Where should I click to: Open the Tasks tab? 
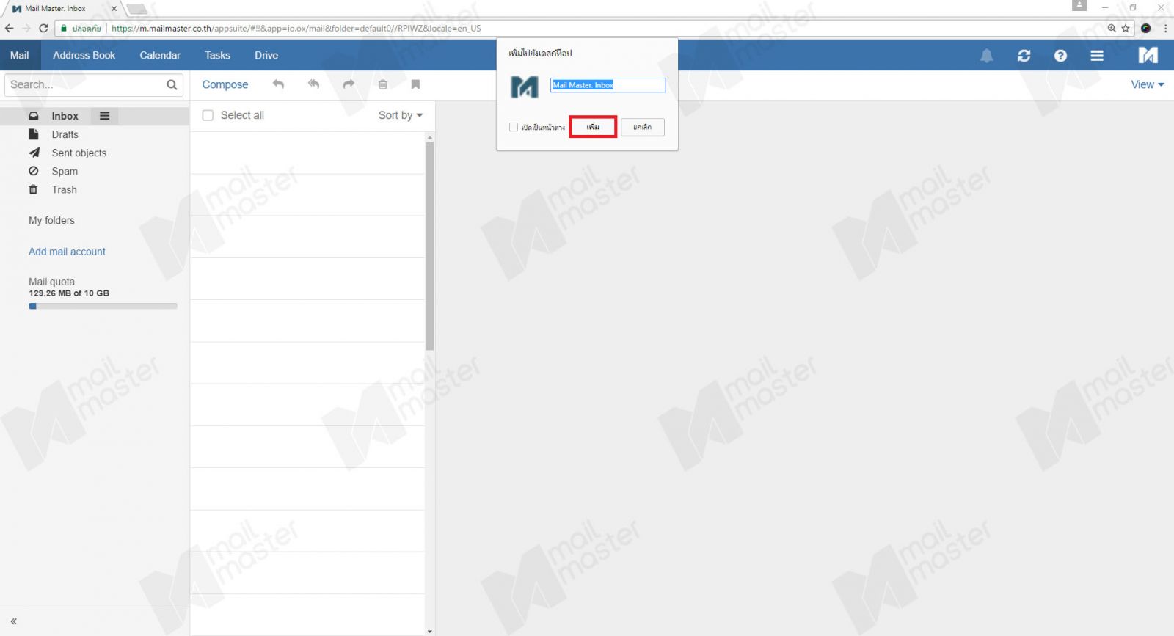pos(217,55)
